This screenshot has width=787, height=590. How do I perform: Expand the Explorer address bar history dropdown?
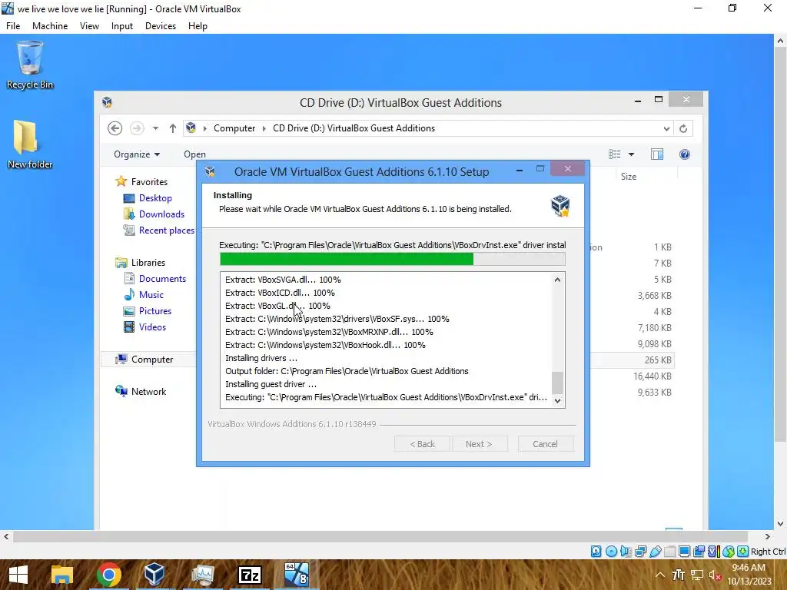[666, 128]
